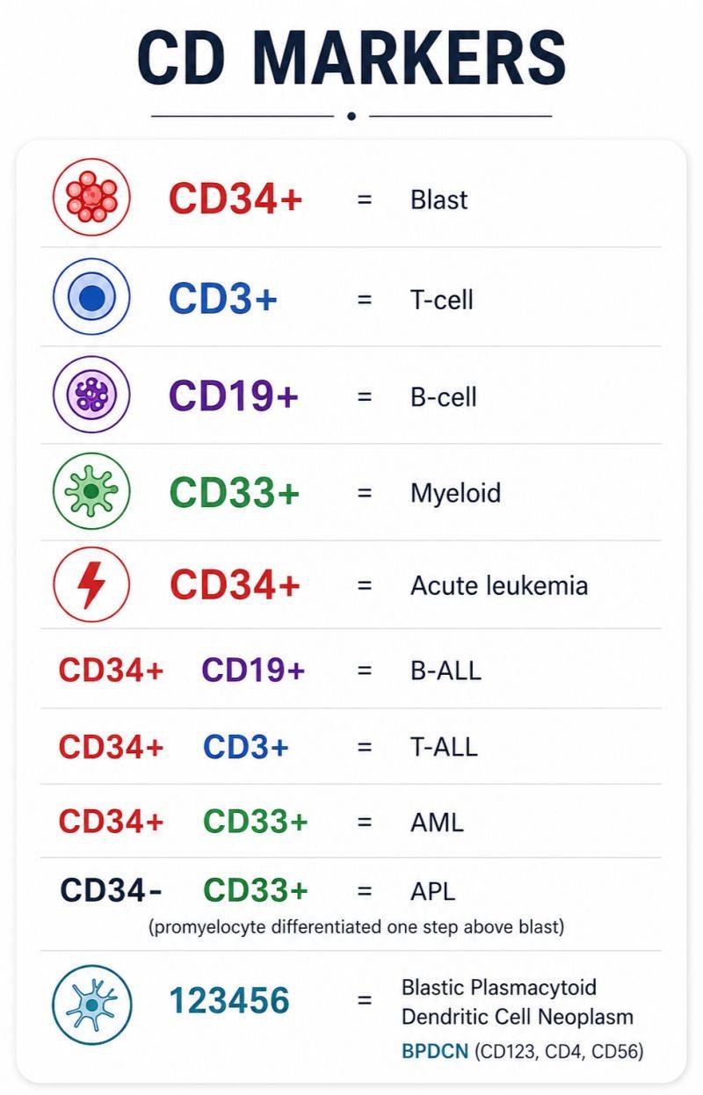Click the APL label
Image resolution: width=703 pixels, height=1095 pixels.
point(433,892)
